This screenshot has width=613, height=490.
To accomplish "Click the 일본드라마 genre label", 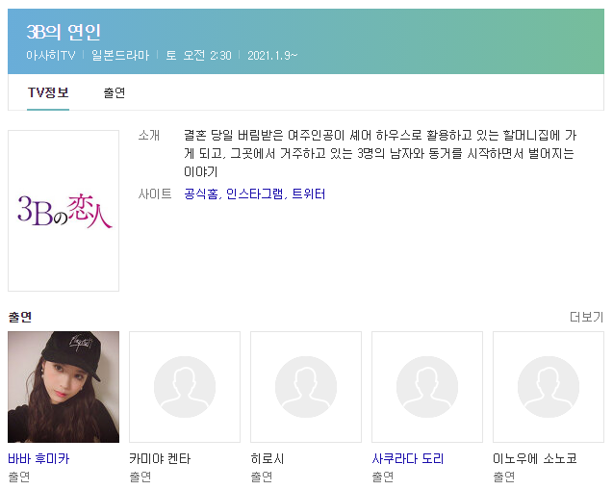I will point(120,55).
